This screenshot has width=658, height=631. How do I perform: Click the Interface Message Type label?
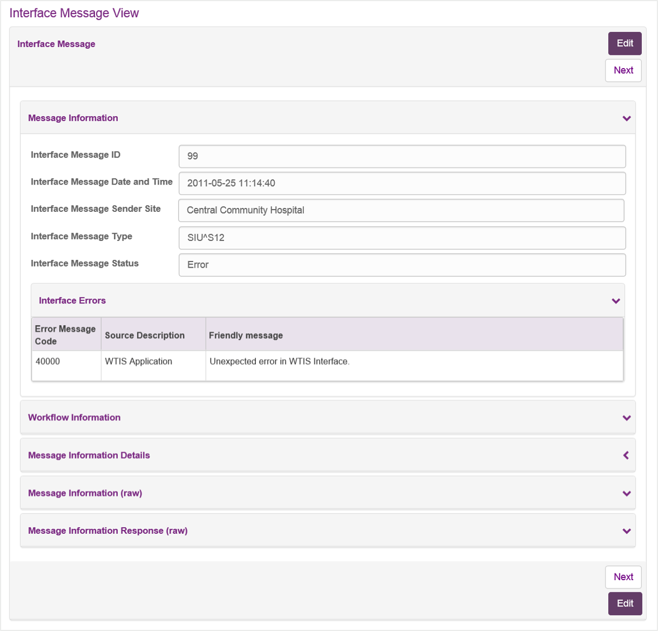pos(82,236)
